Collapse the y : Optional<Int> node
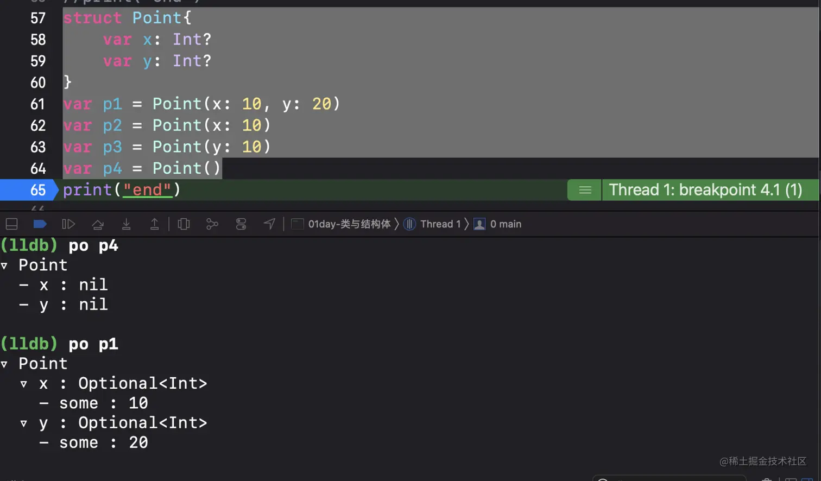The width and height of the screenshot is (821, 481). [24, 423]
